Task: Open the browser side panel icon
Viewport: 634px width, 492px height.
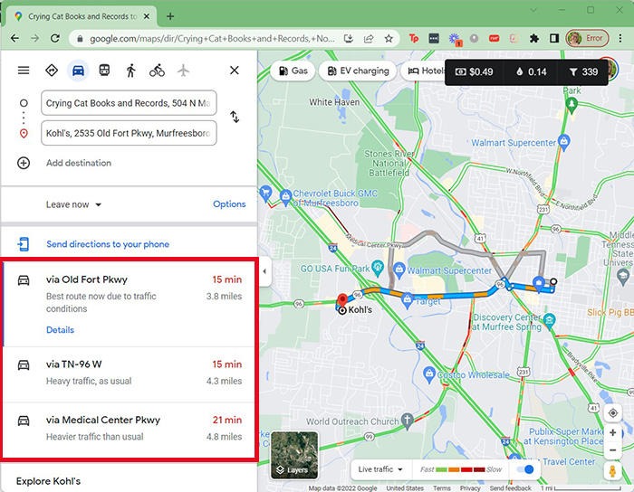Action: click(554, 38)
